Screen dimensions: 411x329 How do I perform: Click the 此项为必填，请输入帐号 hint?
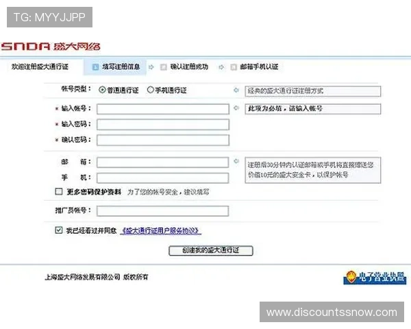285,108
